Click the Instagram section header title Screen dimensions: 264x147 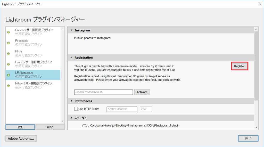coord(82,30)
